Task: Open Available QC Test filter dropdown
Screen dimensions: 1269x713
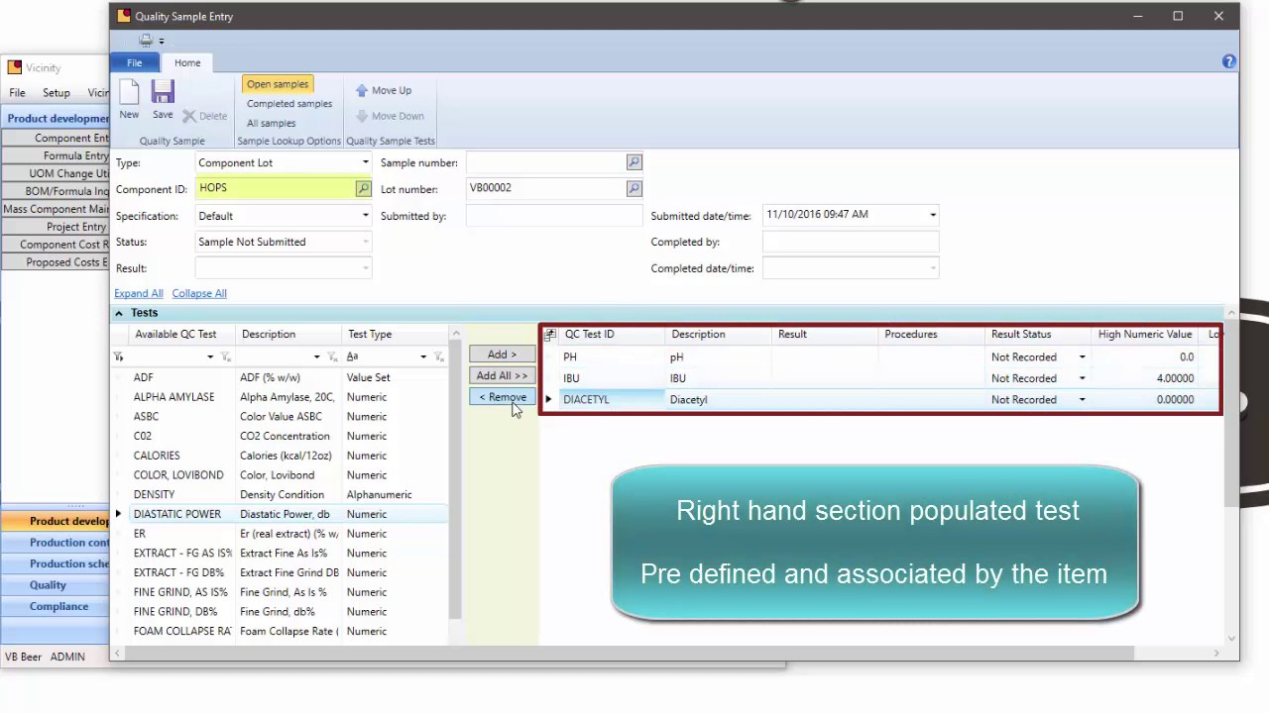Action: click(x=209, y=356)
